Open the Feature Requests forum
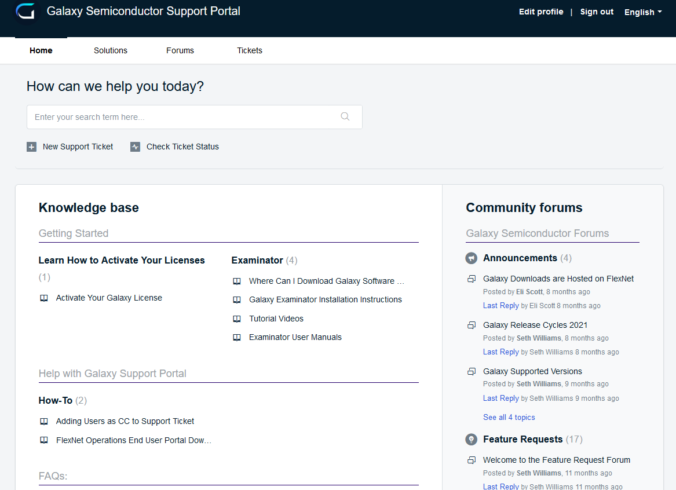676x490 pixels. [x=522, y=439]
